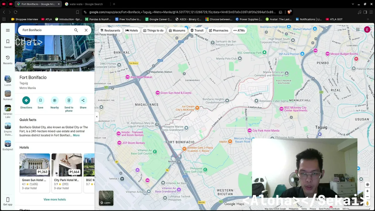Click the BGC Greenway Park pin

pos(264,53)
